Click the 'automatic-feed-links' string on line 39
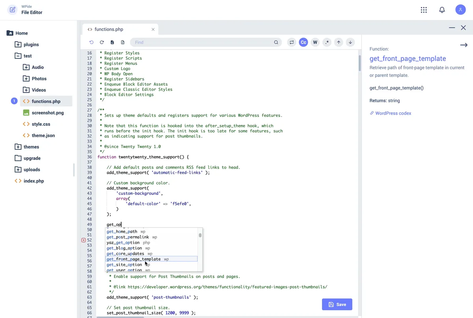The height and width of the screenshot is (318, 473). click(177, 173)
